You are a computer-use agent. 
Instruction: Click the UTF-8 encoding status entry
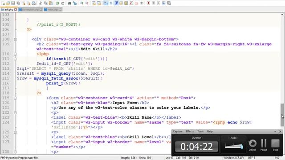click(x=252, y=158)
